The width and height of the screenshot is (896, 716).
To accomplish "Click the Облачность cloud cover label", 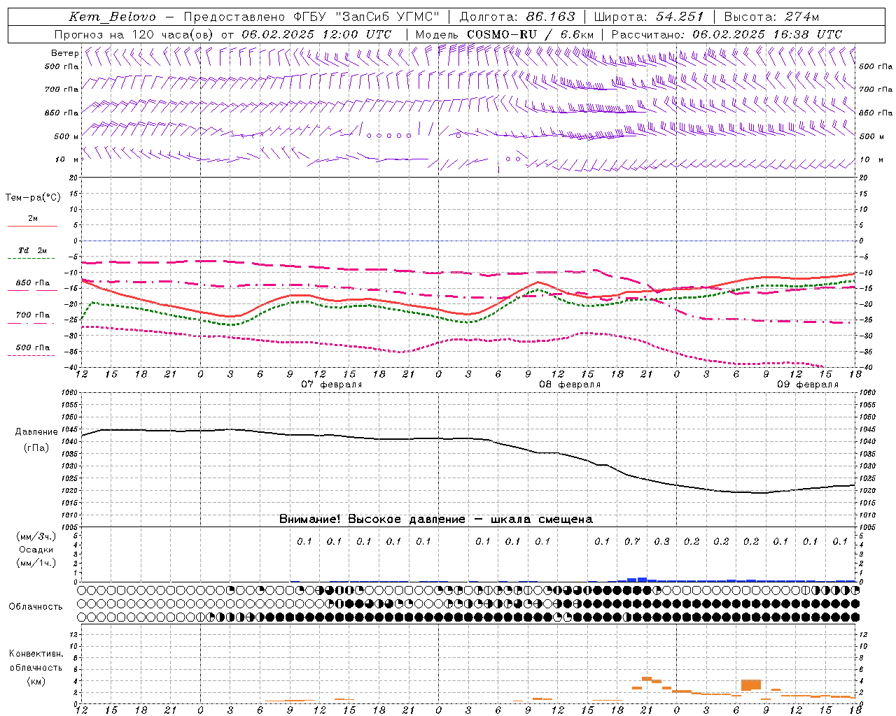I will pos(36,607).
